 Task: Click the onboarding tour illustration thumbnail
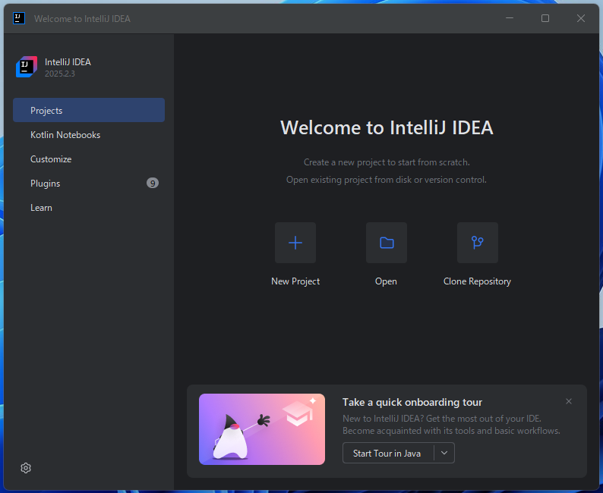pos(261,429)
